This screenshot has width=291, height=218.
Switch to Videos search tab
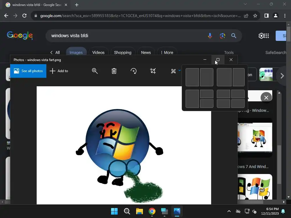(x=98, y=53)
